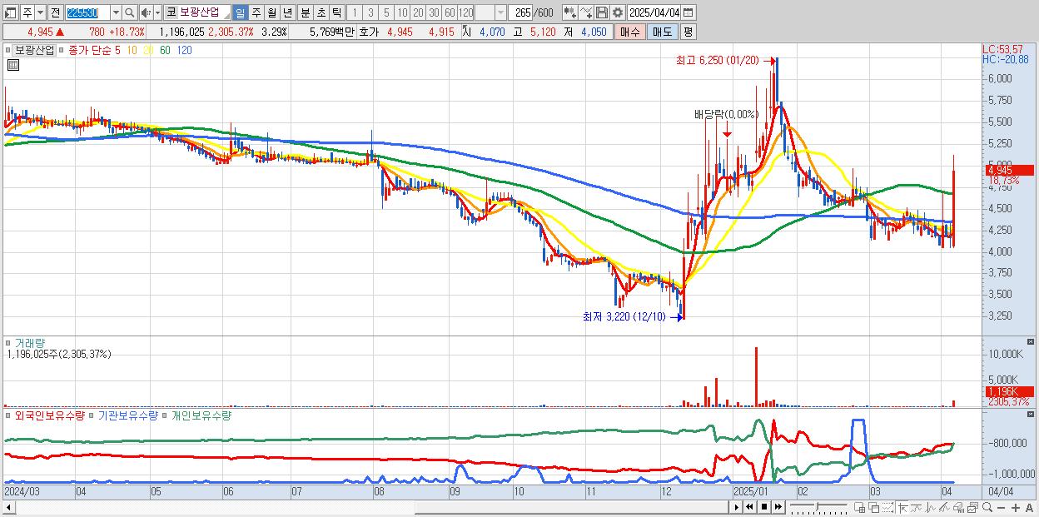Open the holdings panel dropdown arrow at right

(x=1032, y=415)
